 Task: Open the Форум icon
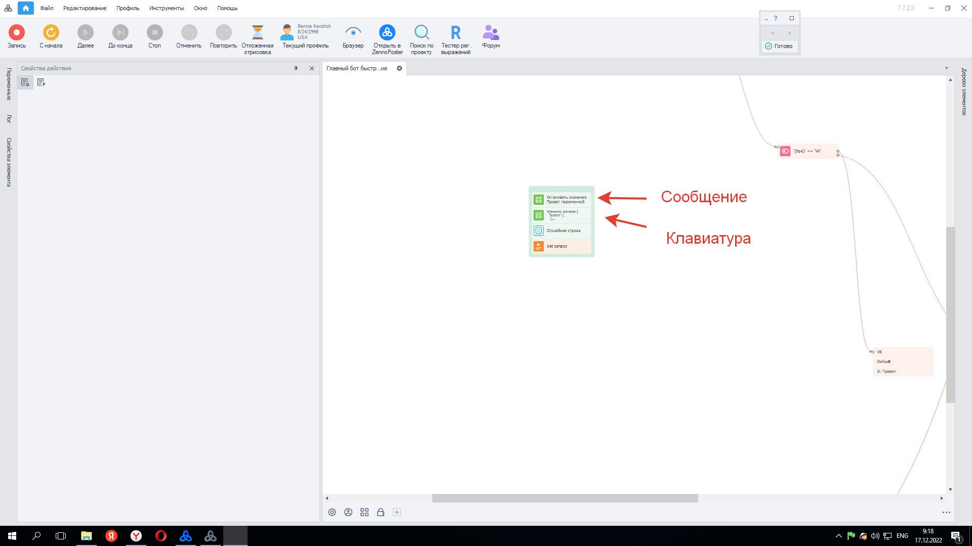pyautogui.click(x=491, y=32)
